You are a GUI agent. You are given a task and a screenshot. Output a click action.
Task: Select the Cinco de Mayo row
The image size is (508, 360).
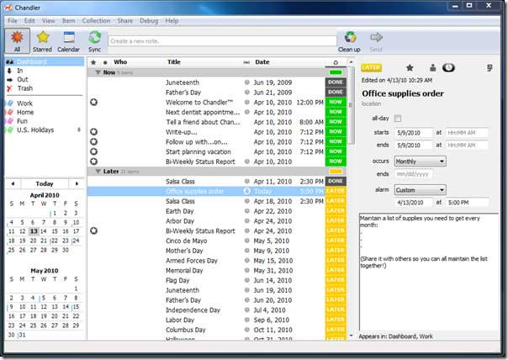point(217,241)
